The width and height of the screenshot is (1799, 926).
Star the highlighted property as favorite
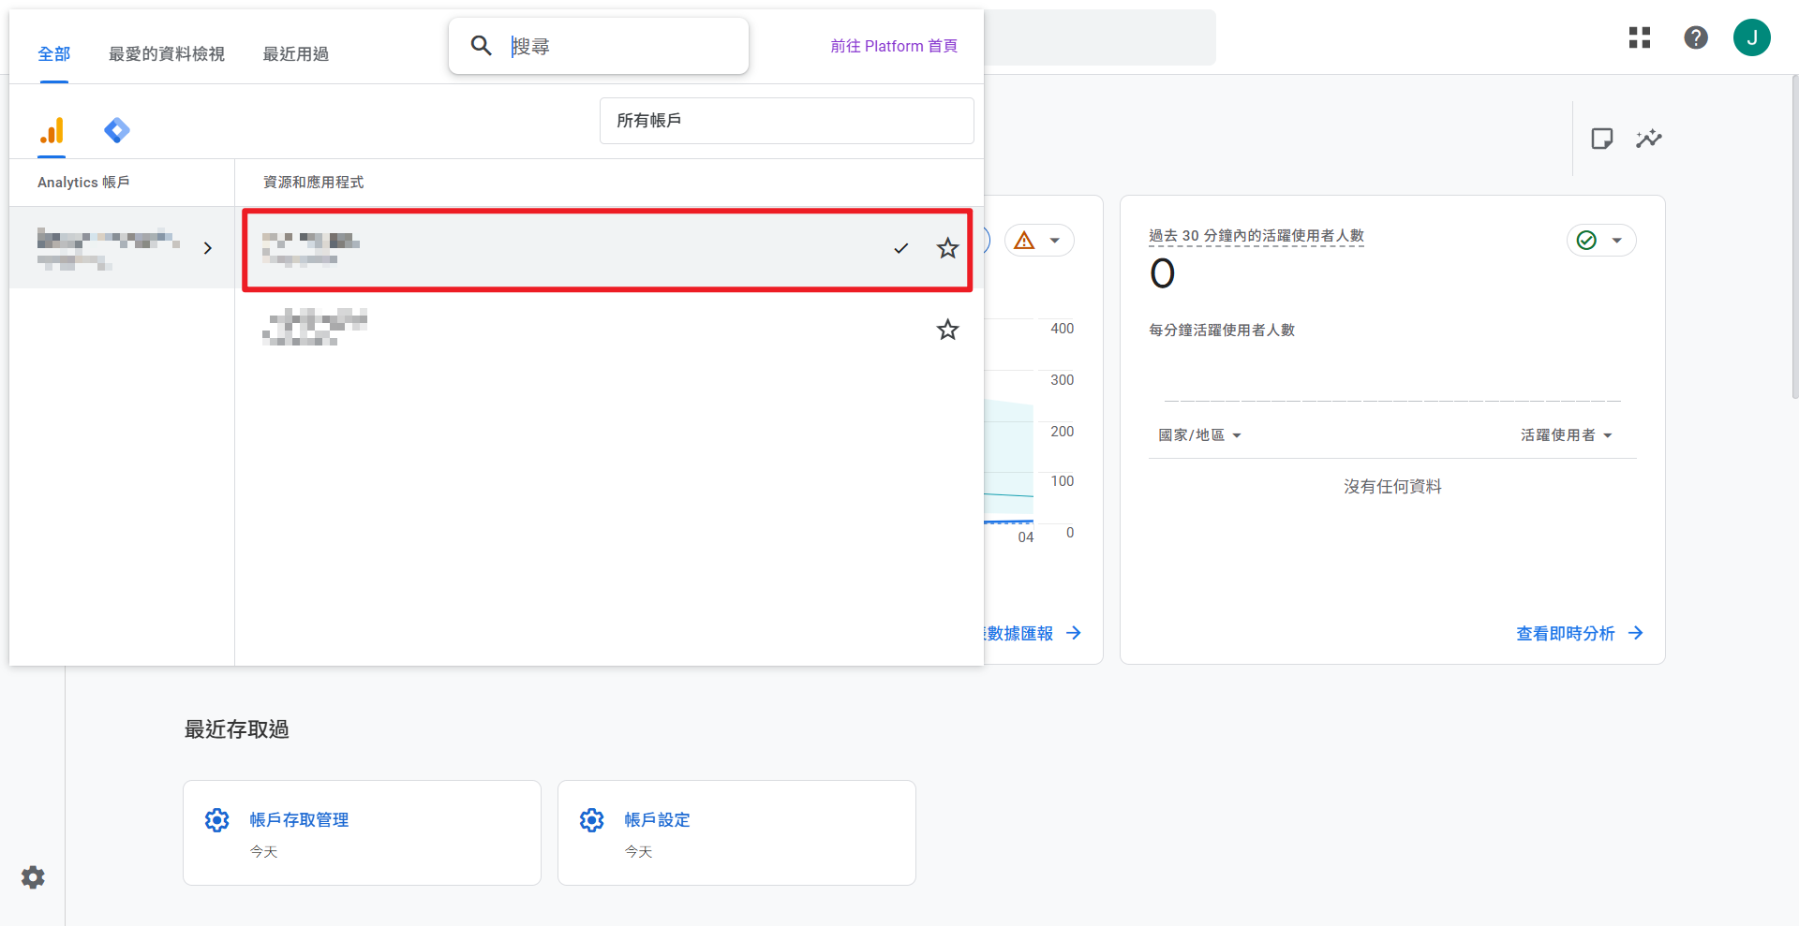click(x=947, y=248)
